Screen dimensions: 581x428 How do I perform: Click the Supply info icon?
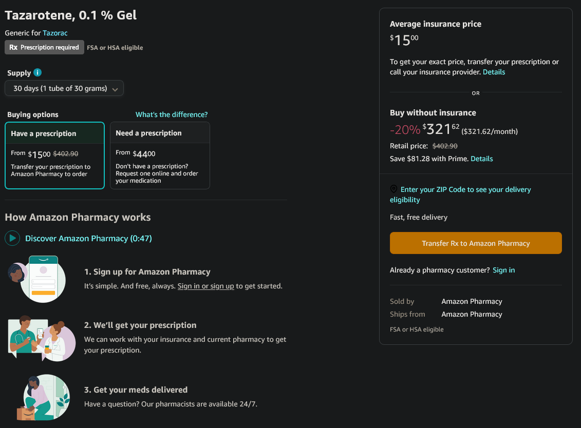point(38,72)
